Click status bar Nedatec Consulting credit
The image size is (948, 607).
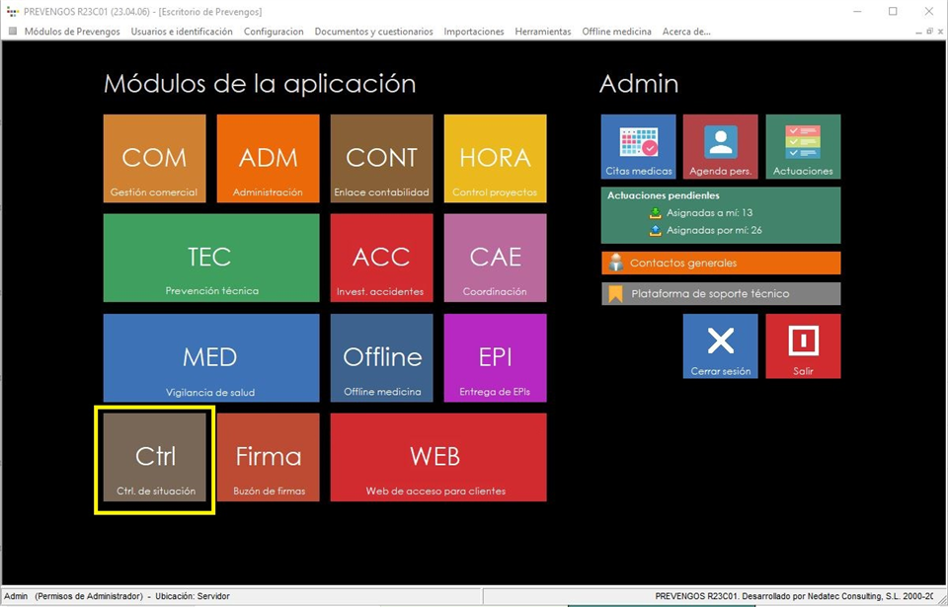click(794, 597)
